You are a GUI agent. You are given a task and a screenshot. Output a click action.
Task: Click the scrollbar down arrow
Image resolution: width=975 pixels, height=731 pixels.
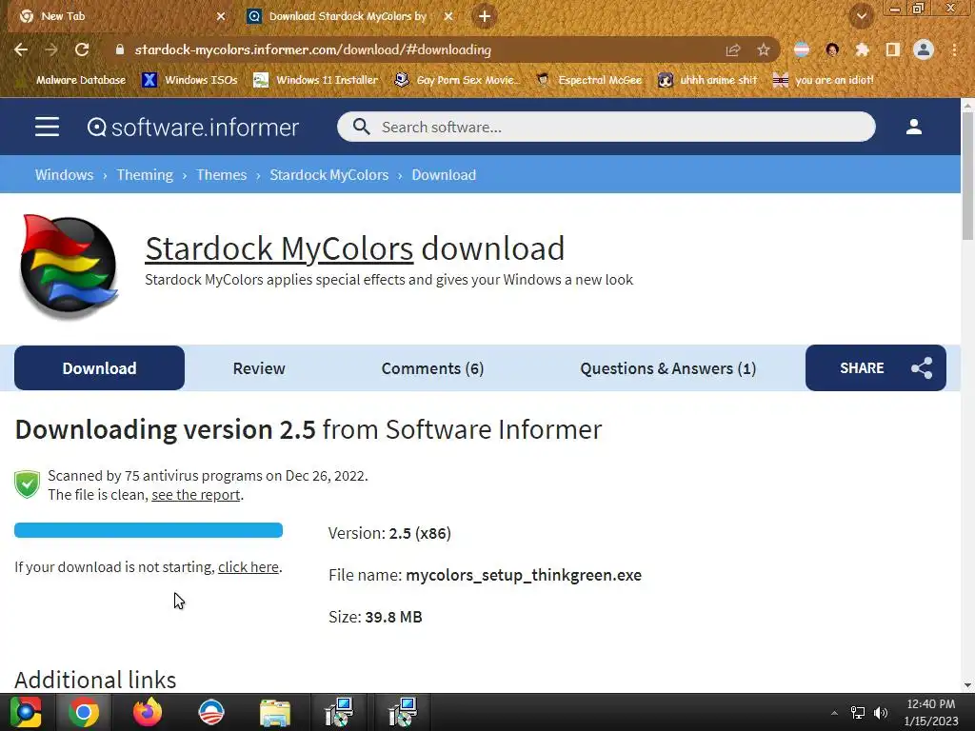[967, 685]
